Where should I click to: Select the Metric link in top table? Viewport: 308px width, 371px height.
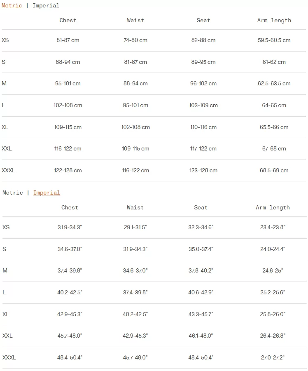tap(12, 5)
